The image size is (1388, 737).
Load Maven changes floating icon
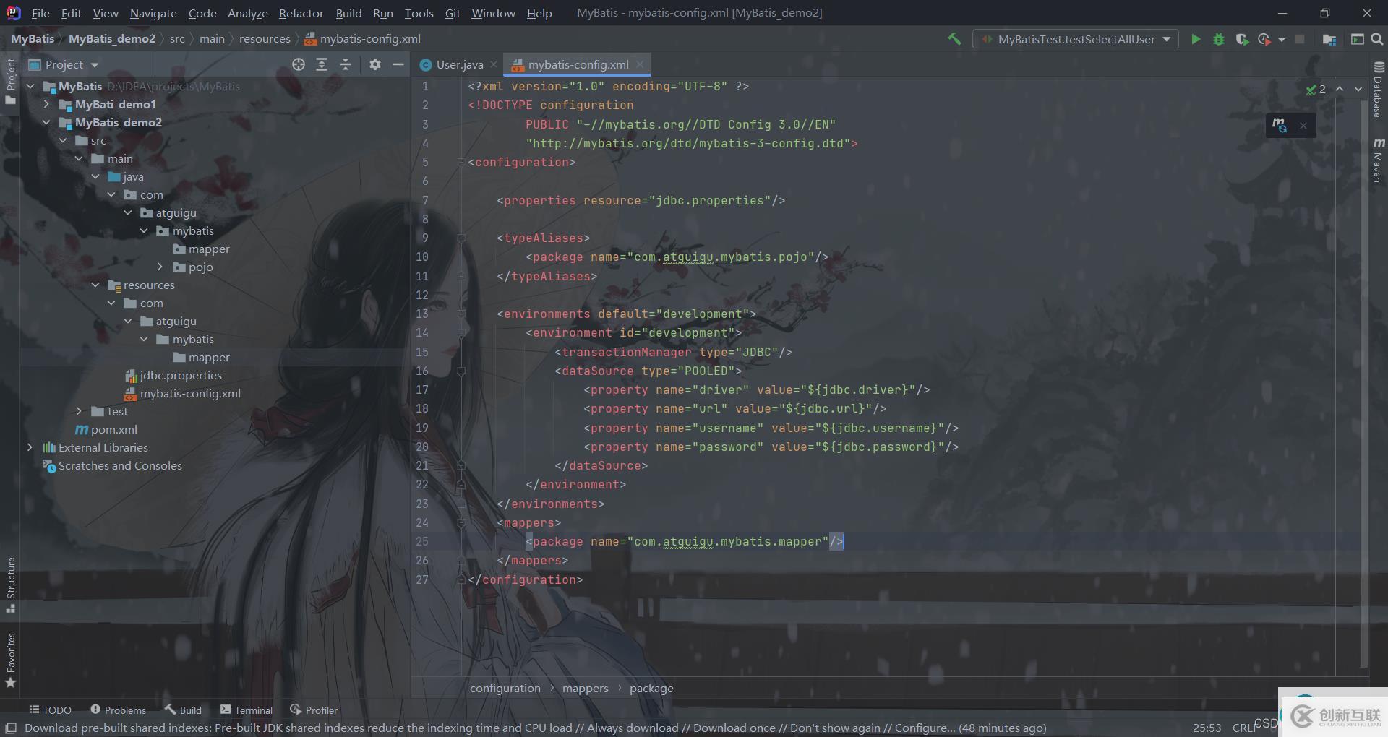click(1280, 125)
